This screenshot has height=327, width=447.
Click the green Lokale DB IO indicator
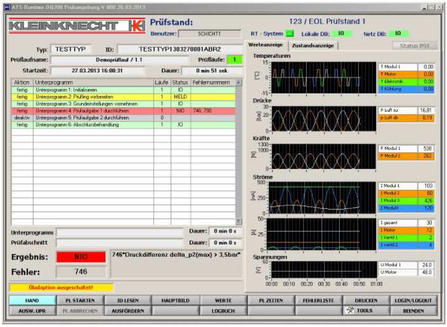(x=341, y=34)
